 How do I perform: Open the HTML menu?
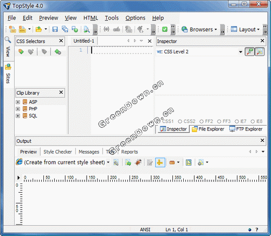click(91, 18)
